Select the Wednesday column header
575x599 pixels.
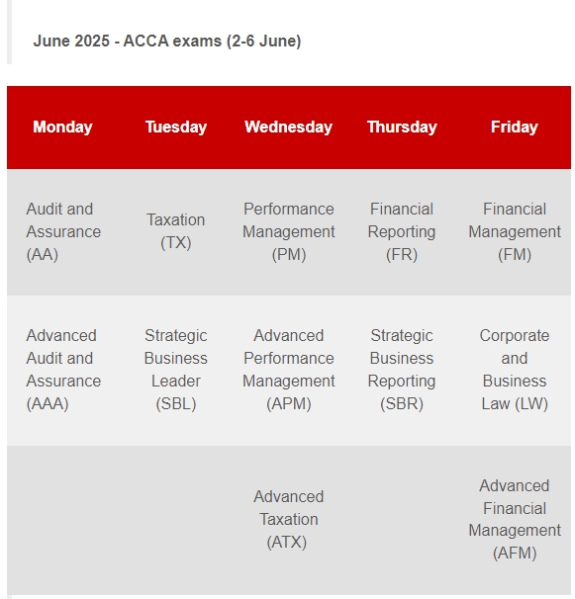click(288, 127)
